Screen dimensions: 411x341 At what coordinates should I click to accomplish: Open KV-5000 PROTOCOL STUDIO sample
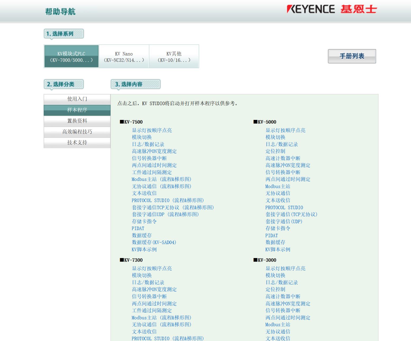pos(284,208)
